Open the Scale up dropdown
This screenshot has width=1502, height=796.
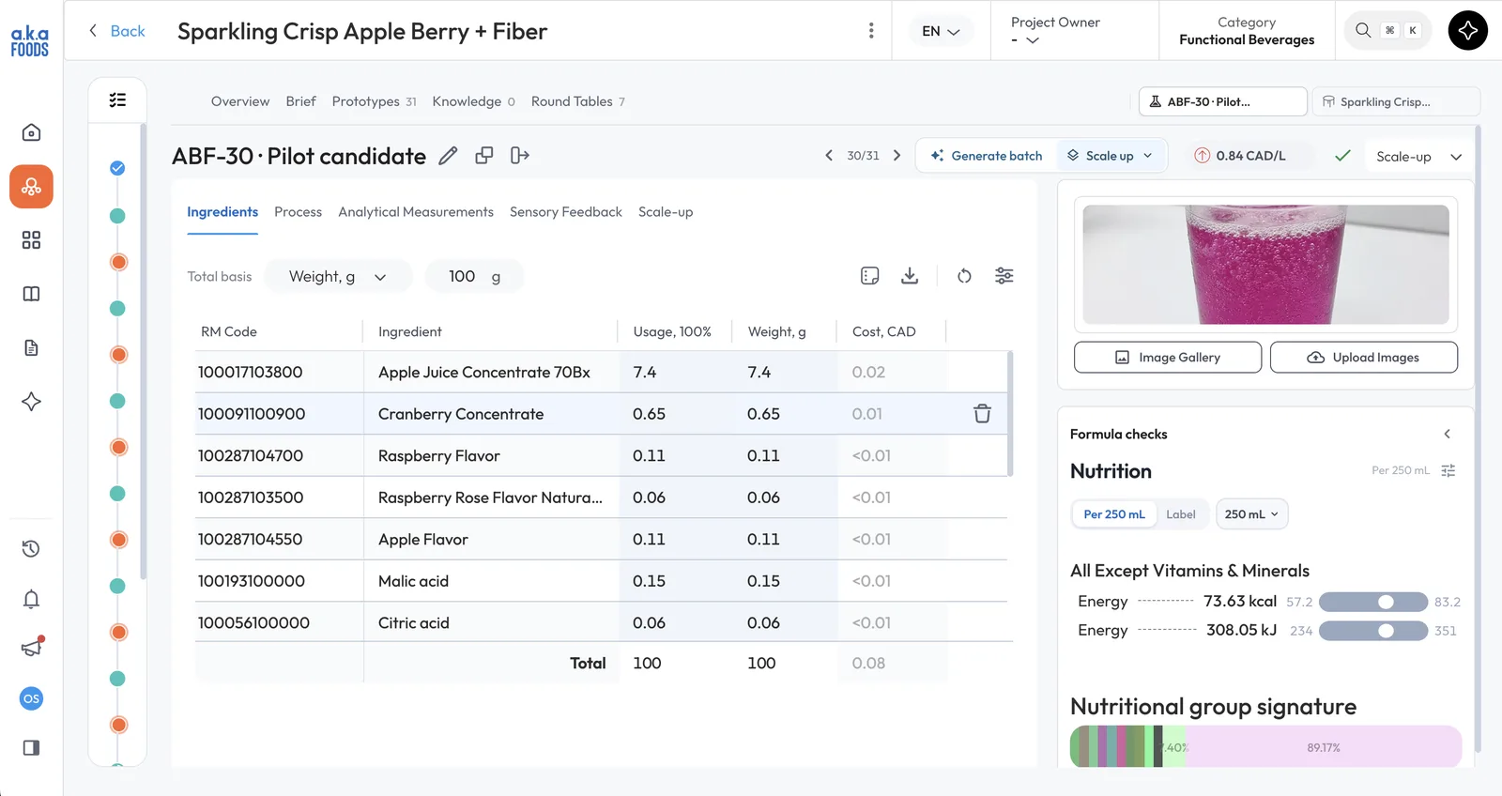click(1111, 156)
